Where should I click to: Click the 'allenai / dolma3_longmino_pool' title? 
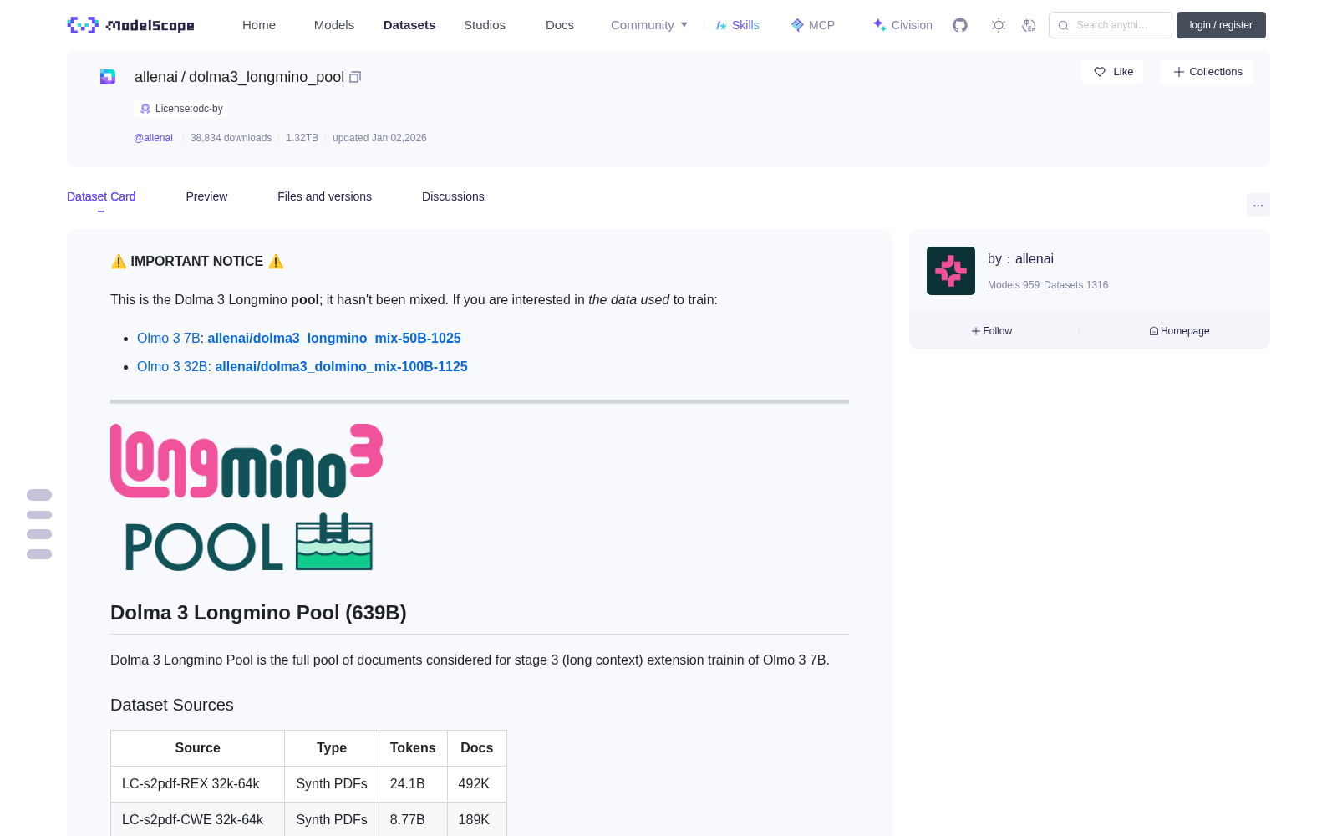(239, 77)
